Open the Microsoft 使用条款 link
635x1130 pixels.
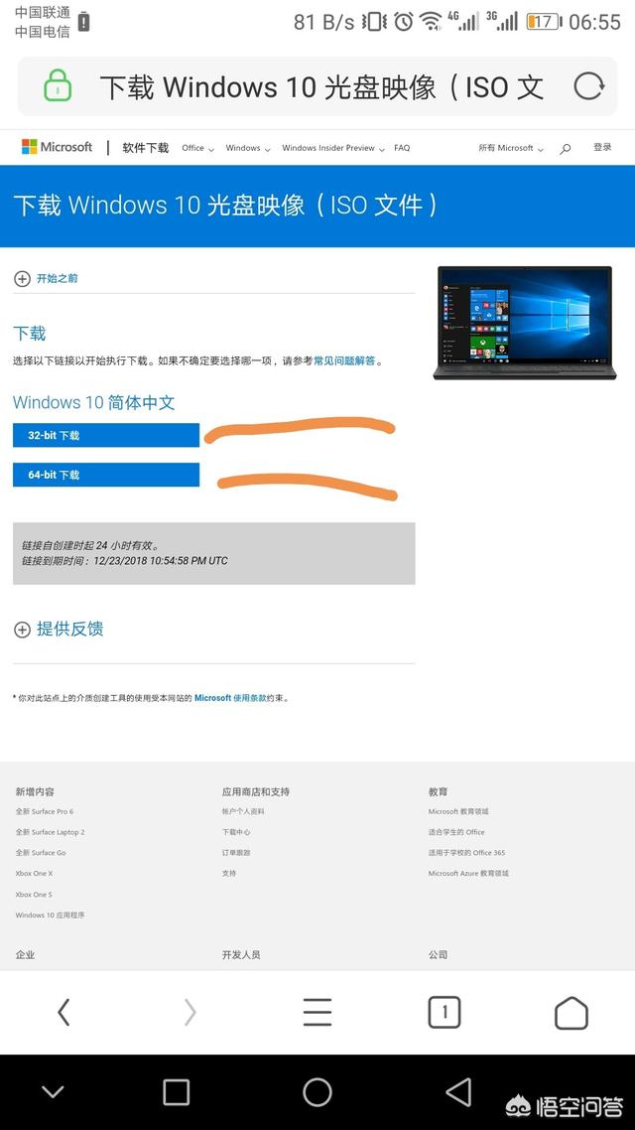pyautogui.click(x=230, y=698)
